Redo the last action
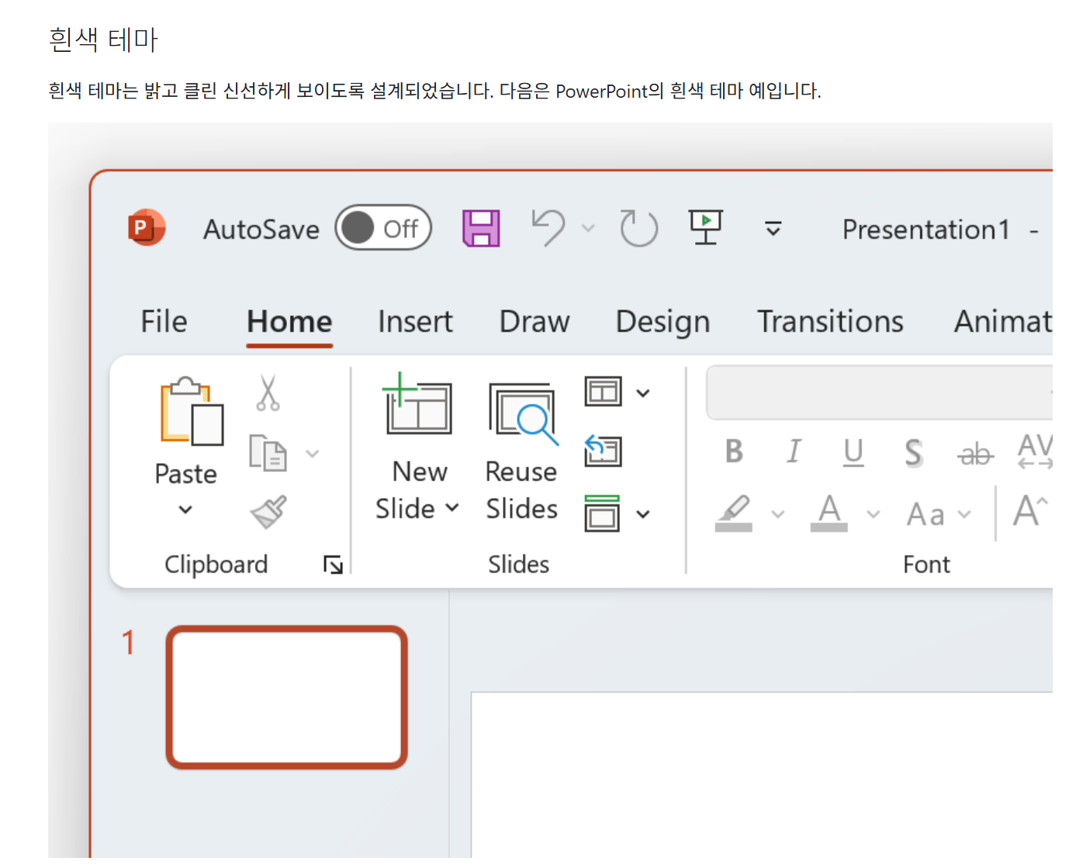 point(638,228)
